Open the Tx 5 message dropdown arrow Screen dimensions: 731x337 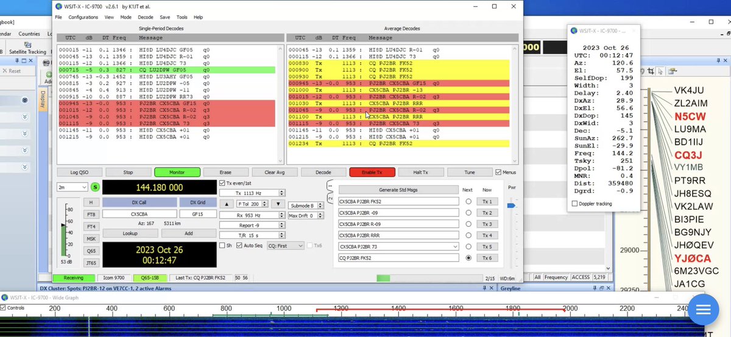454,246
